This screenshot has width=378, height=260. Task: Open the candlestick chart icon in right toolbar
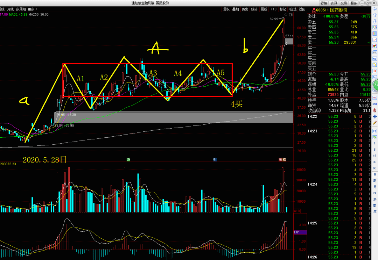[374, 46]
